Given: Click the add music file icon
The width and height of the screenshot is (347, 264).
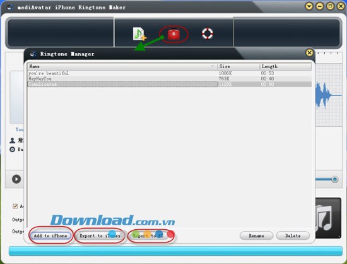Looking at the screenshot, I should click(139, 34).
